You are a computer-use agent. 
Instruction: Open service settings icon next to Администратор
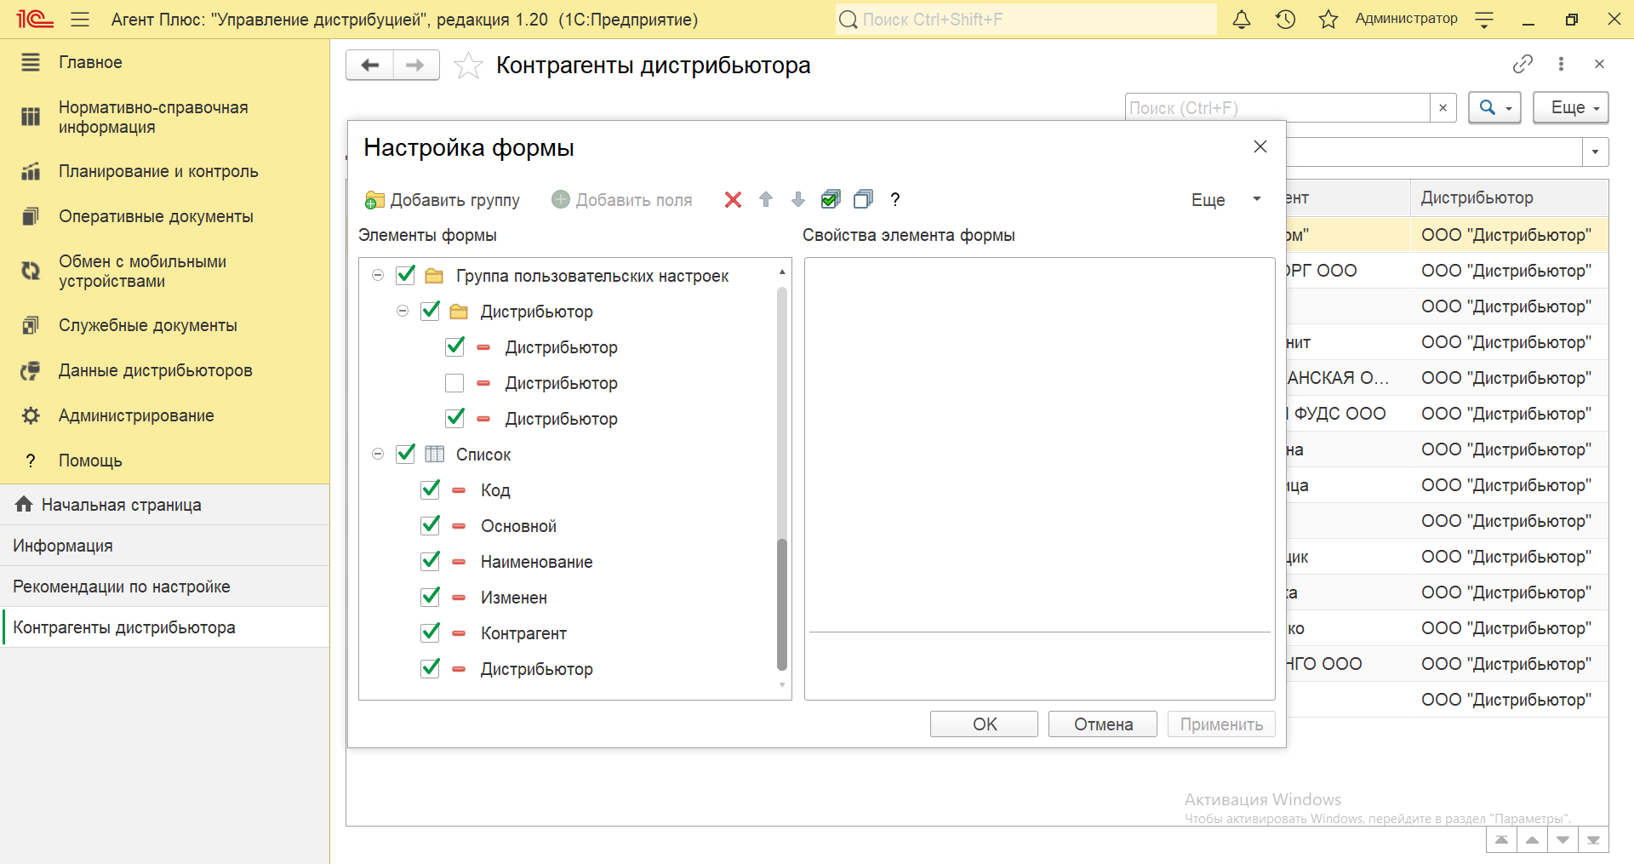pyautogui.click(x=1484, y=20)
